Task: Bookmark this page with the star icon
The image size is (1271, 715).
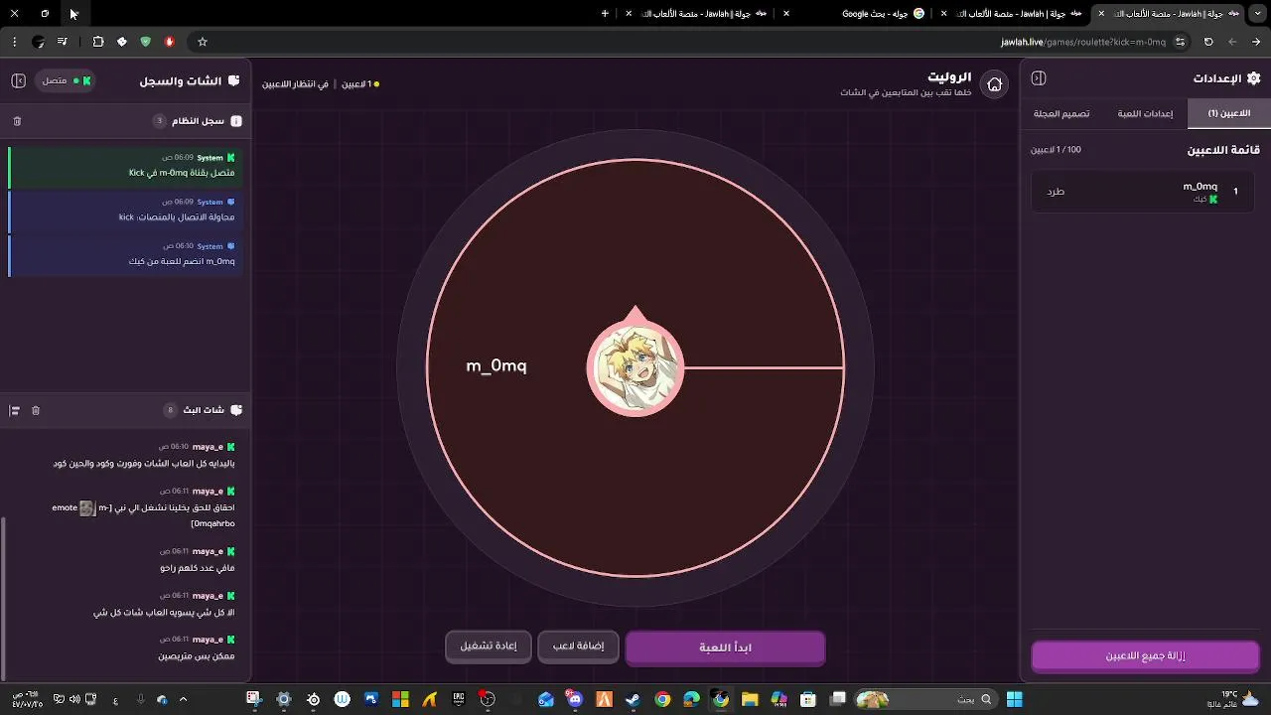Action: (203, 42)
